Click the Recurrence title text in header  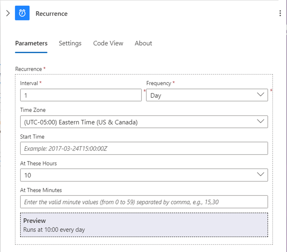pyautogui.click(x=52, y=14)
